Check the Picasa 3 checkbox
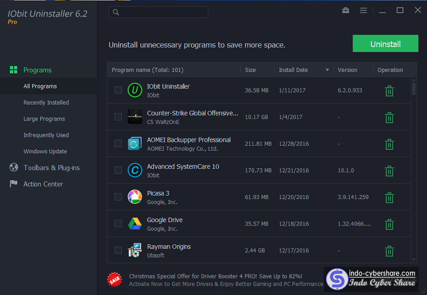 pyautogui.click(x=118, y=197)
